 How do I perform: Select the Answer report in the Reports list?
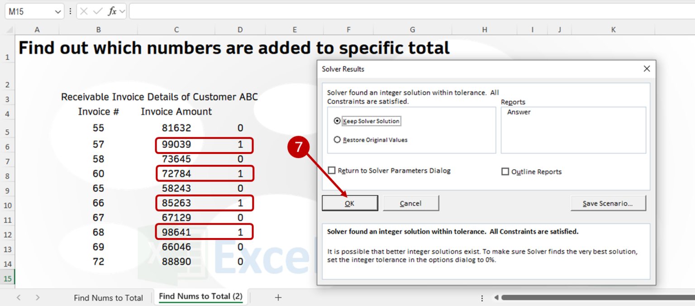518,112
